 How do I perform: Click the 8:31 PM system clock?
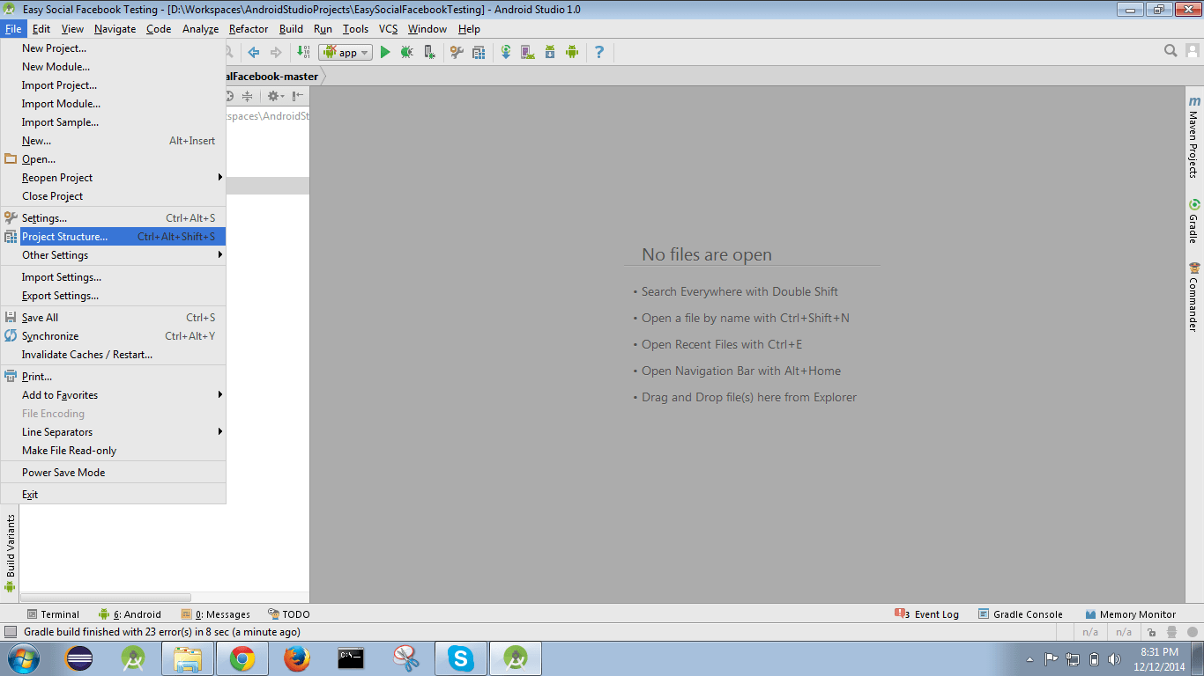1159,652
